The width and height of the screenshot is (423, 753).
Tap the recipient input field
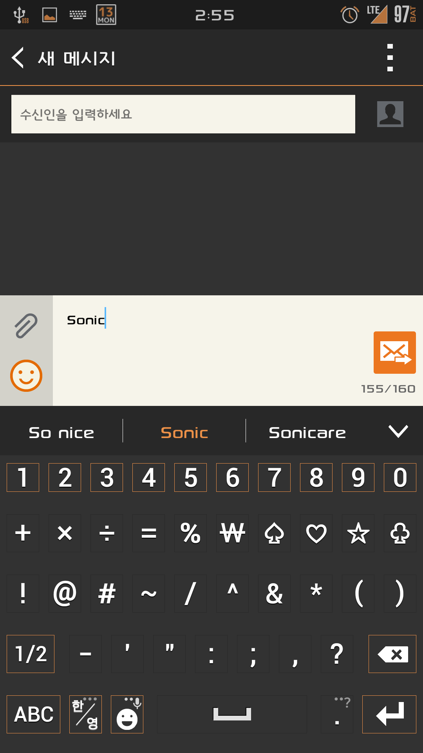pos(183,114)
